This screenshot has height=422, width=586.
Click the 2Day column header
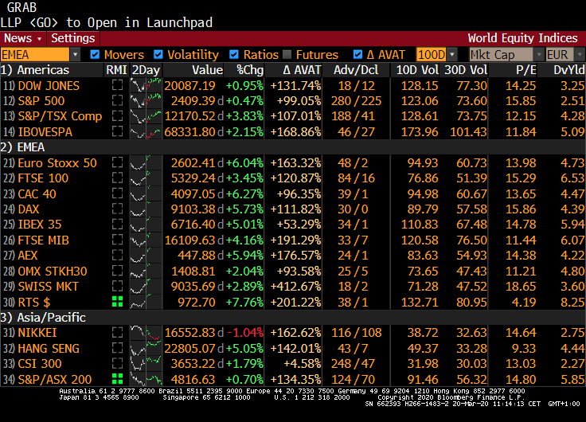(146, 70)
